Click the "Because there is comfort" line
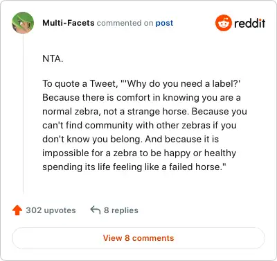Viewport: 277px width, 261px height. tap(141, 97)
